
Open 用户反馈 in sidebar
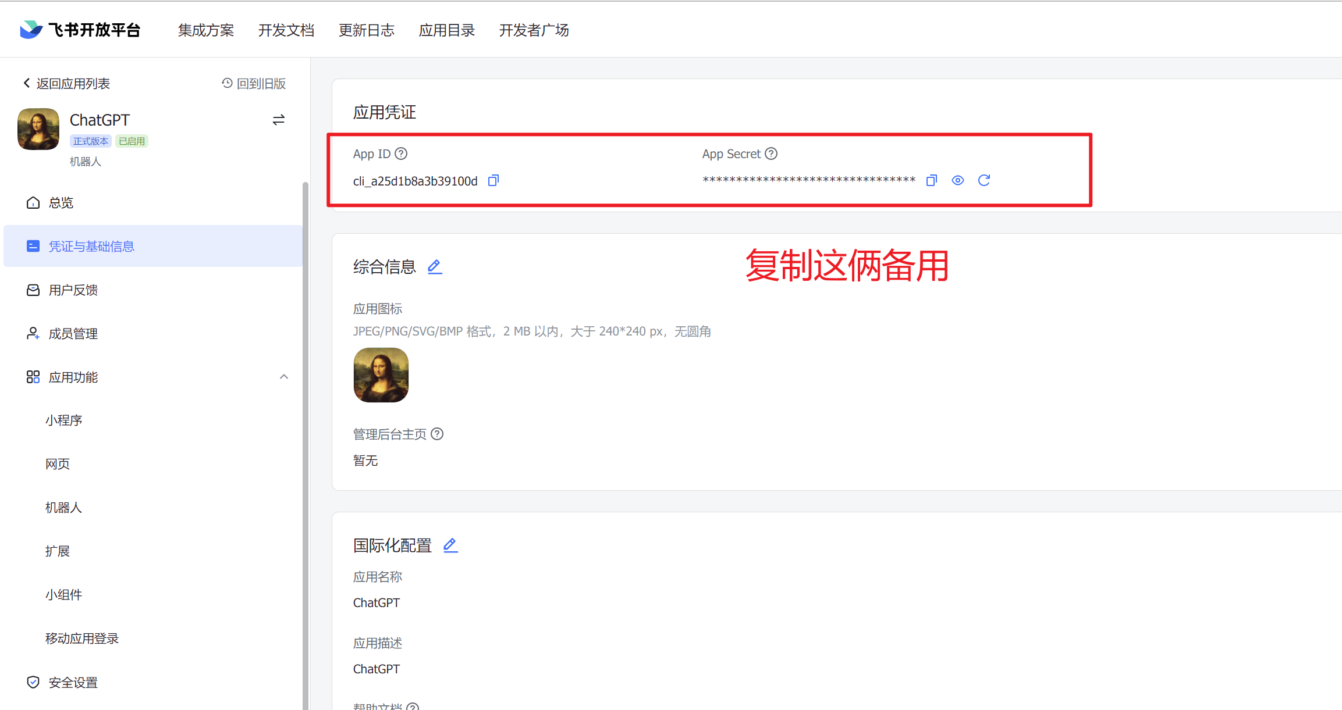[x=152, y=290]
